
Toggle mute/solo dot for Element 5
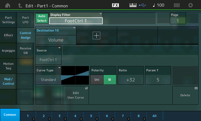pos(97,119)
